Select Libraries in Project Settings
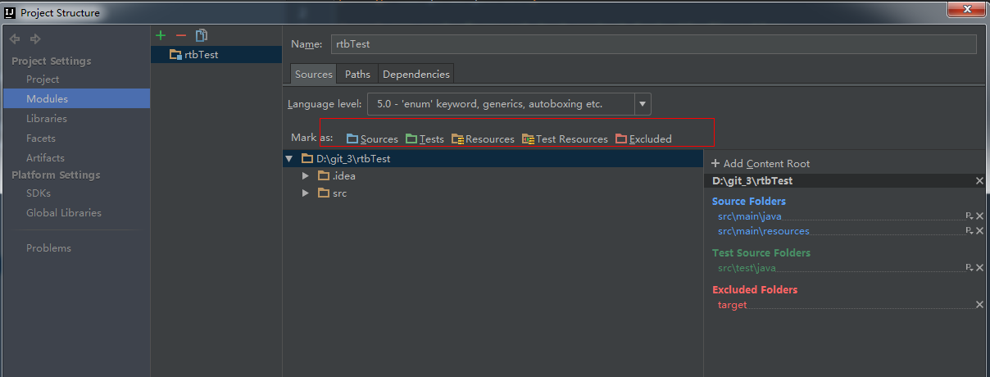This screenshot has width=990, height=377. coord(47,119)
